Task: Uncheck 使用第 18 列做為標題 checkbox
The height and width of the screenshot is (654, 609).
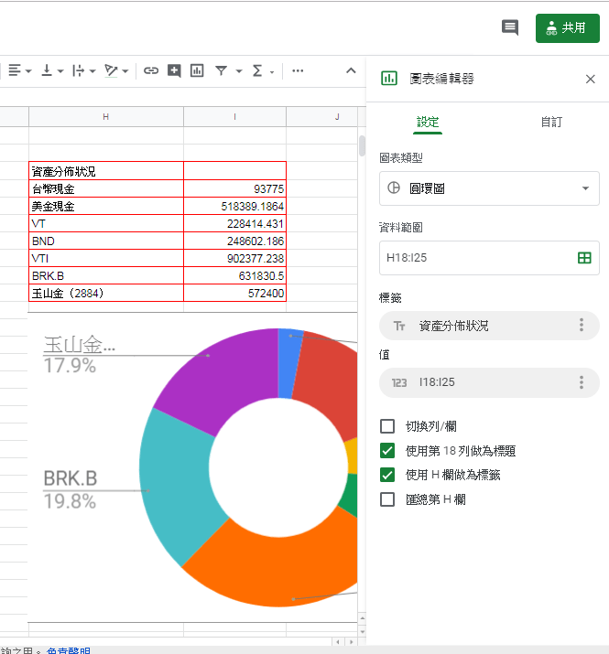Action: tap(387, 450)
